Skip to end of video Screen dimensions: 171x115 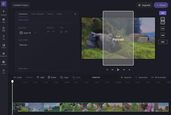(x=129, y=70)
